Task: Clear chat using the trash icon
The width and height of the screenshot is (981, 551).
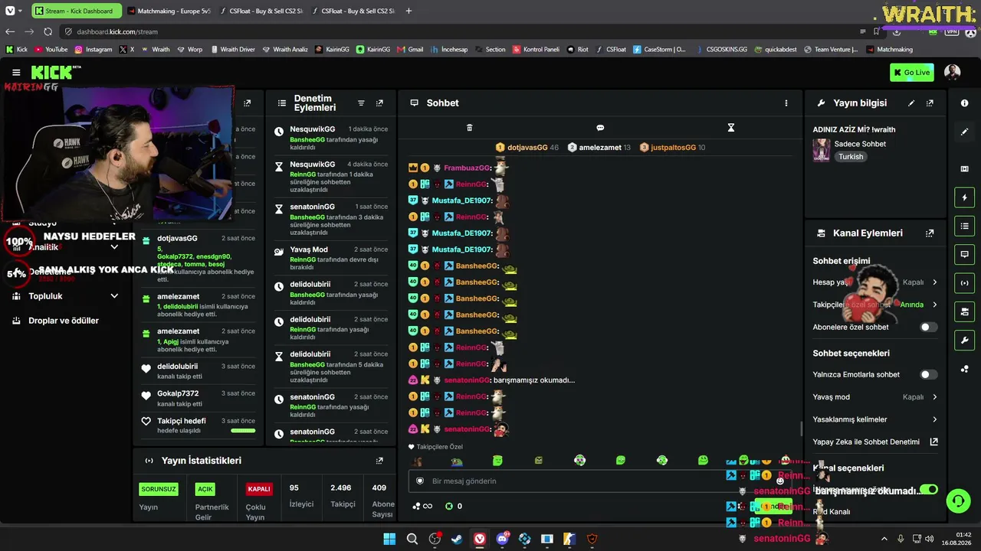Action: coord(470,128)
